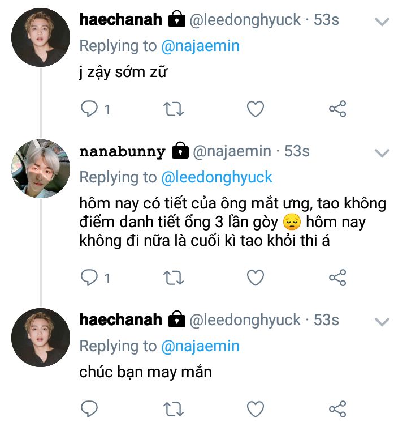
Task: Click the nanabunny display name
Action: [x=122, y=152]
